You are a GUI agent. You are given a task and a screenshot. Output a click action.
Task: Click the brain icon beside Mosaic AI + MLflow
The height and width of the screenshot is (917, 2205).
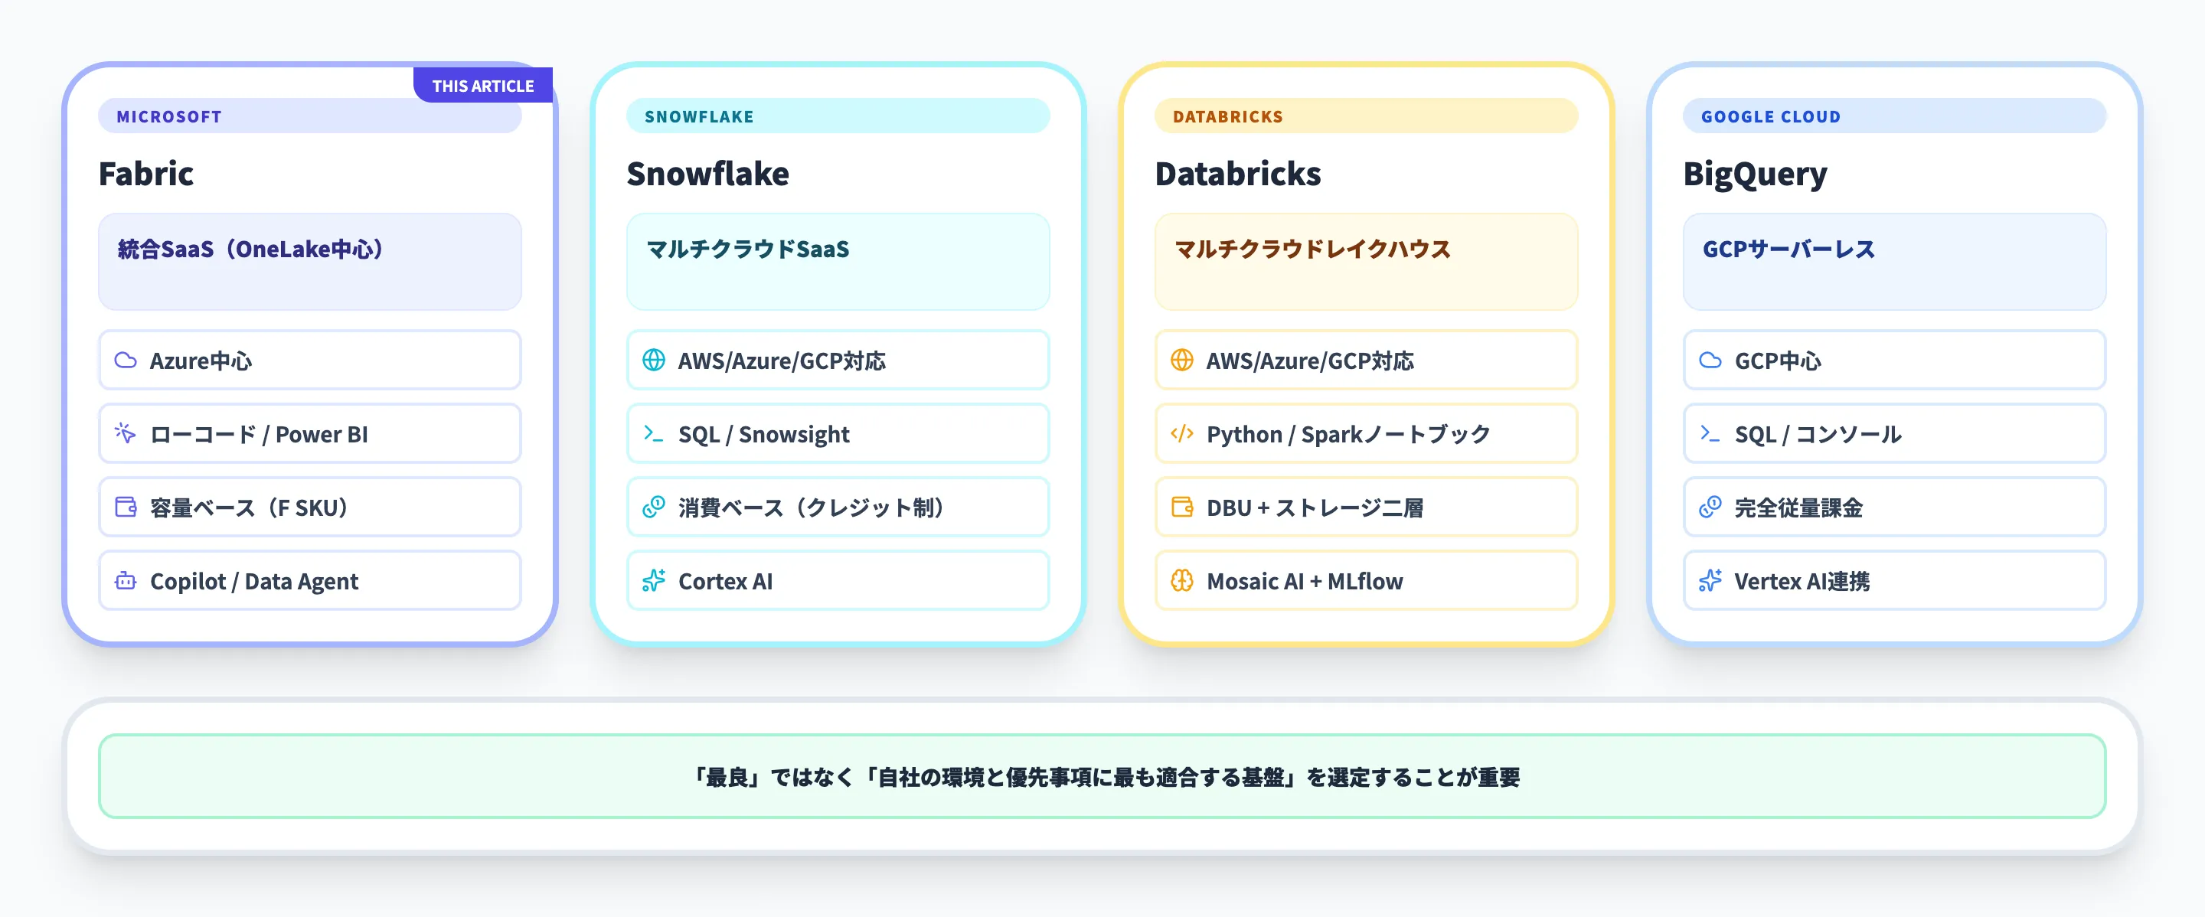[x=1182, y=581]
